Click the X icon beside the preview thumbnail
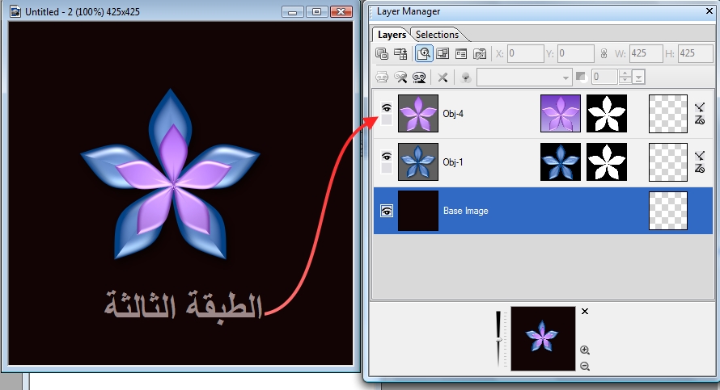The image size is (720, 390). (585, 311)
